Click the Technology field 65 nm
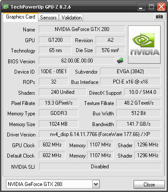The width and height of the screenshot is (168, 192). pos(55,50)
